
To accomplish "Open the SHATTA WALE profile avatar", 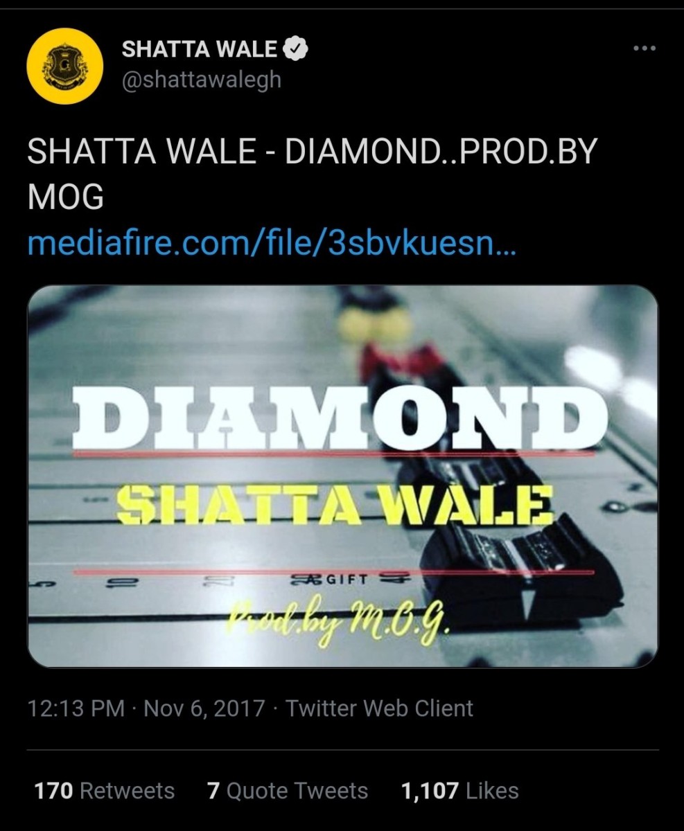I will [x=64, y=66].
